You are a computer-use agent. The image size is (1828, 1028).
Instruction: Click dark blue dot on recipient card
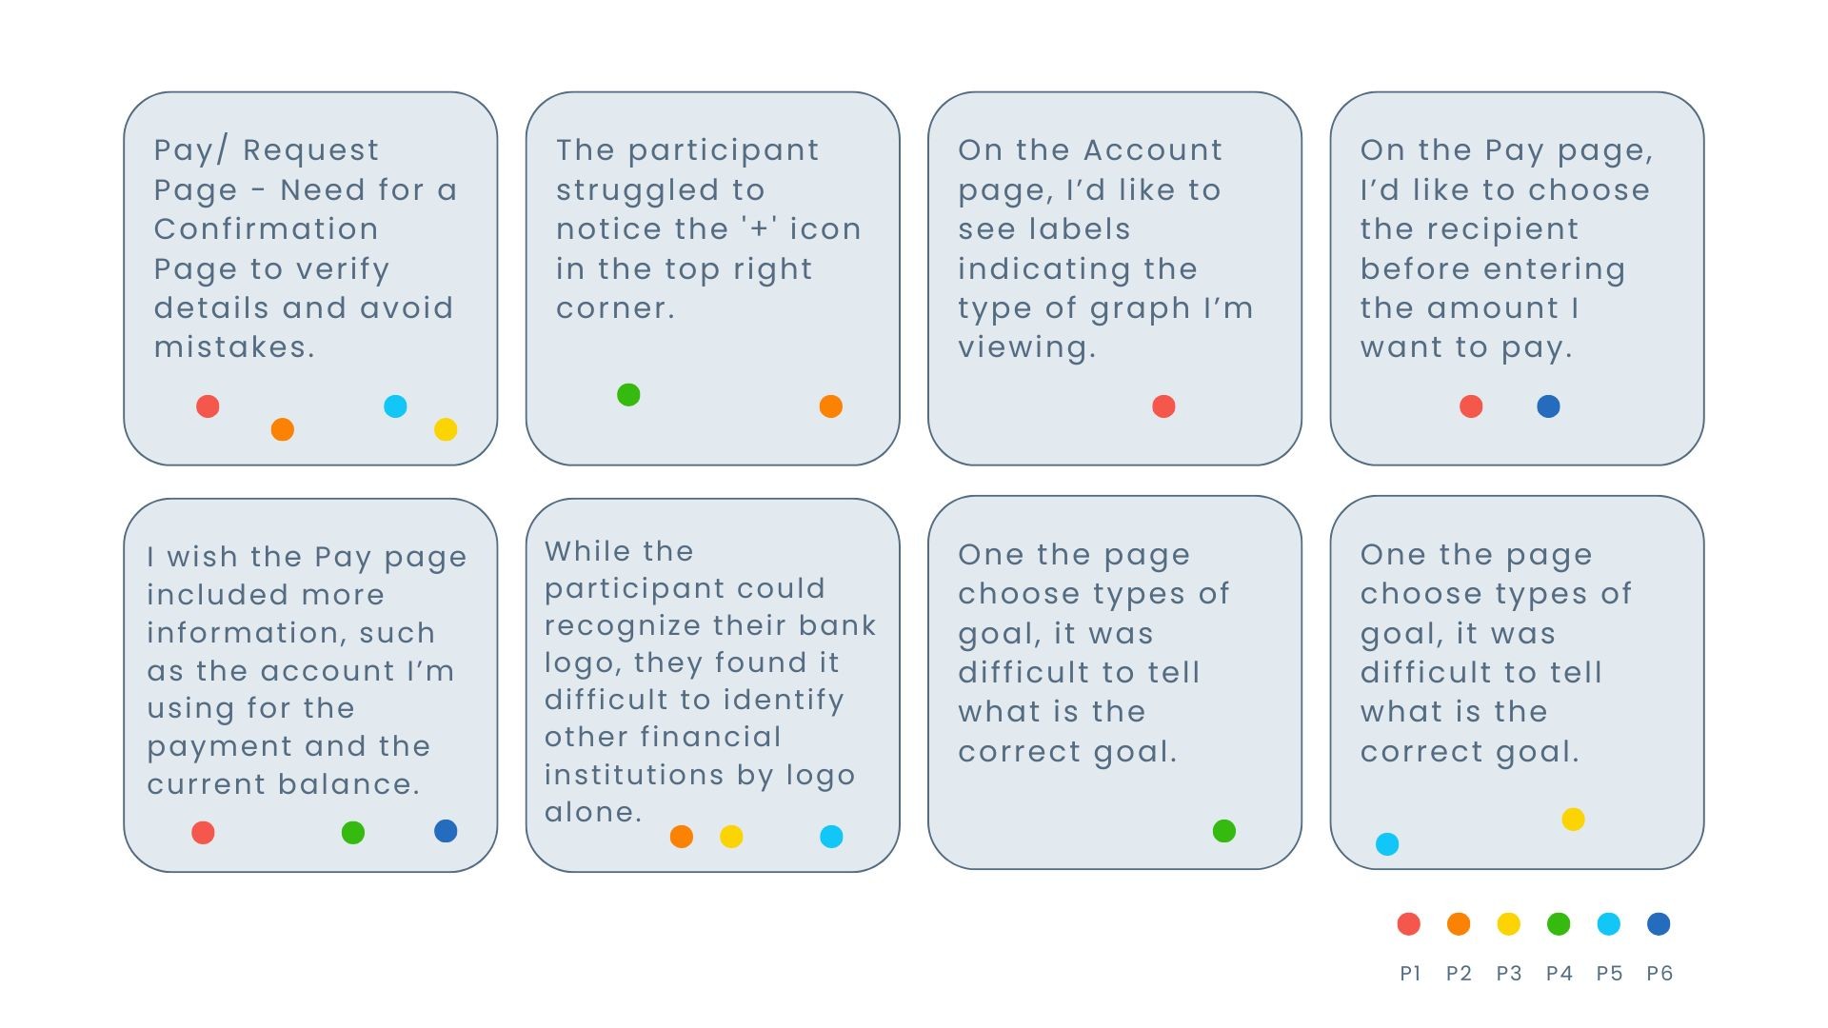click(1549, 407)
